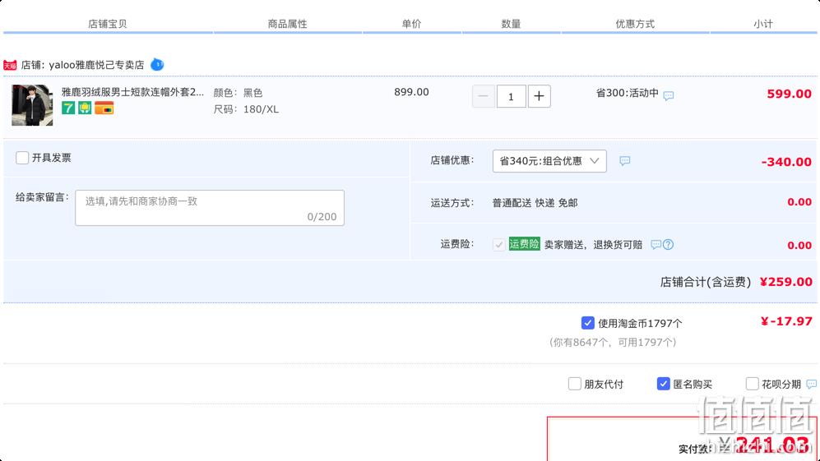
Task: Disable the 匿名购买 checkbox
Action: (x=663, y=385)
